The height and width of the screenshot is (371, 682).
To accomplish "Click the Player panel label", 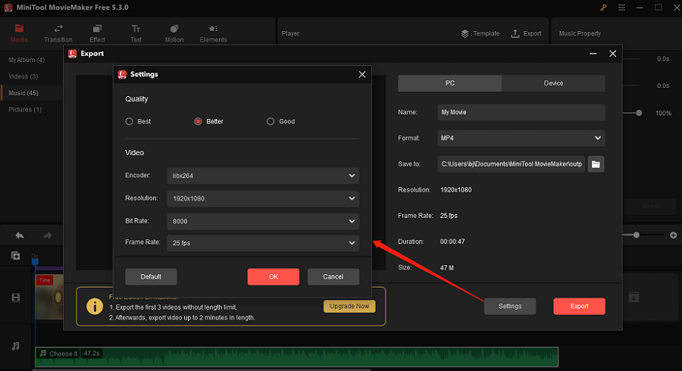I will [290, 33].
